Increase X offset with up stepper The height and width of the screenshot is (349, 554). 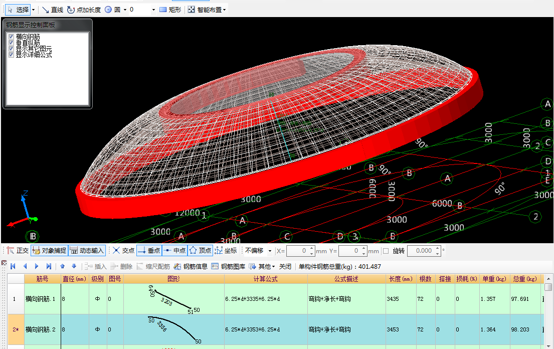click(x=312, y=248)
